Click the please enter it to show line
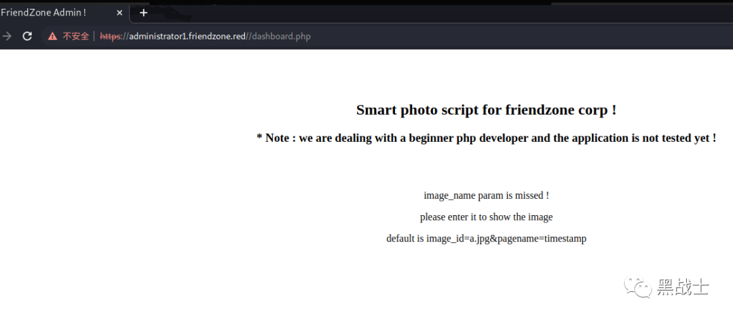The width and height of the screenshot is (733, 319). tap(486, 217)
